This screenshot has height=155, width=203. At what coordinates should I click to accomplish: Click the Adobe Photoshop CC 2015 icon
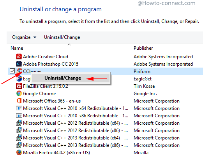click(19, 64)
